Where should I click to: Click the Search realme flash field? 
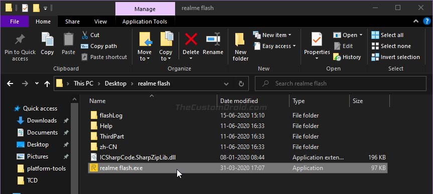pyautogui.click(x=341, y=83)
